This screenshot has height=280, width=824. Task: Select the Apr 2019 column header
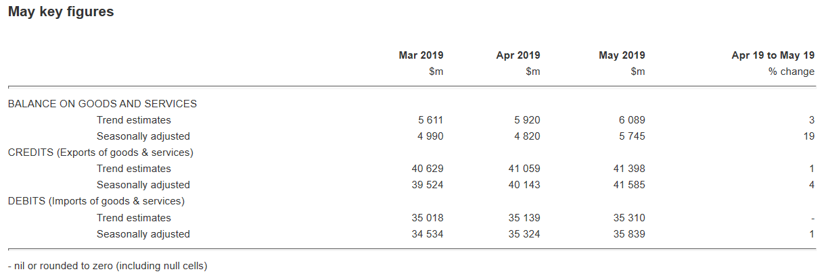tap(518, 55)
